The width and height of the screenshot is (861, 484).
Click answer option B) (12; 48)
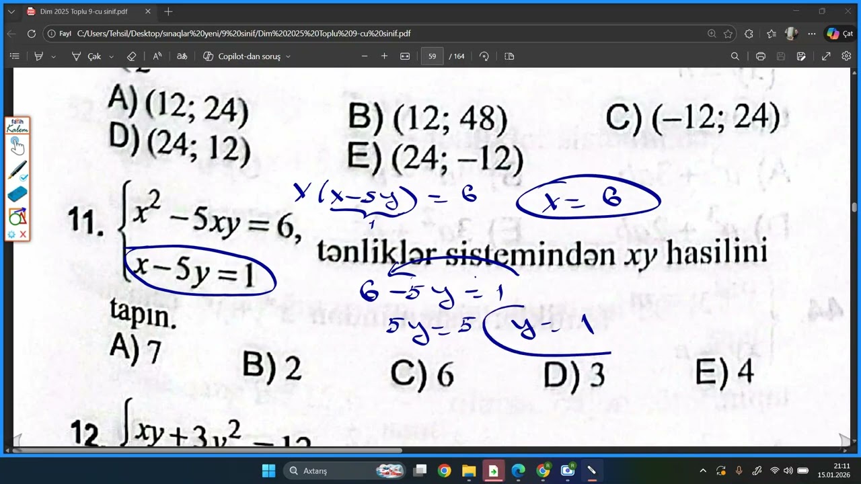click(x=427, y=118)
